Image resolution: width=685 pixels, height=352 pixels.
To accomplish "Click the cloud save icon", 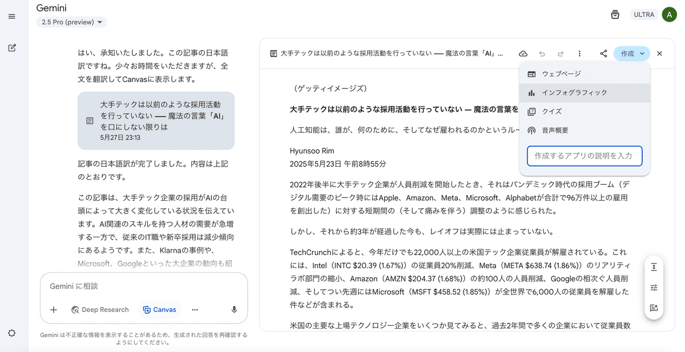I will pos(523,54).
